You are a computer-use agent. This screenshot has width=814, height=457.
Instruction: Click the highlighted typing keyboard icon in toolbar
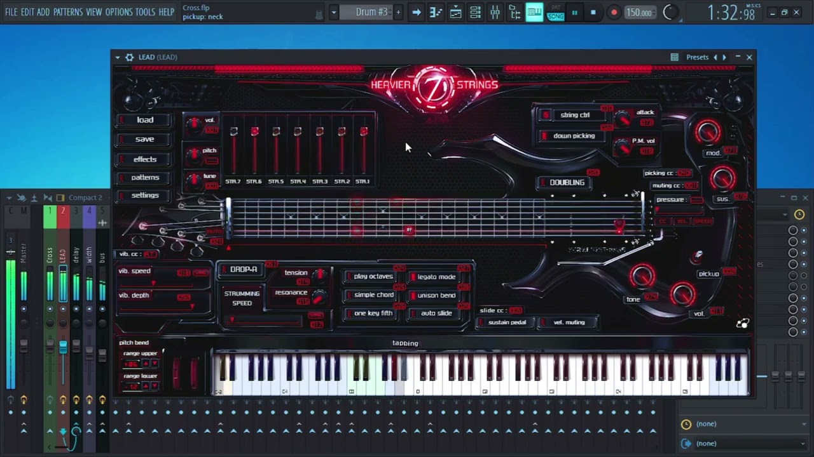point(535,12)
